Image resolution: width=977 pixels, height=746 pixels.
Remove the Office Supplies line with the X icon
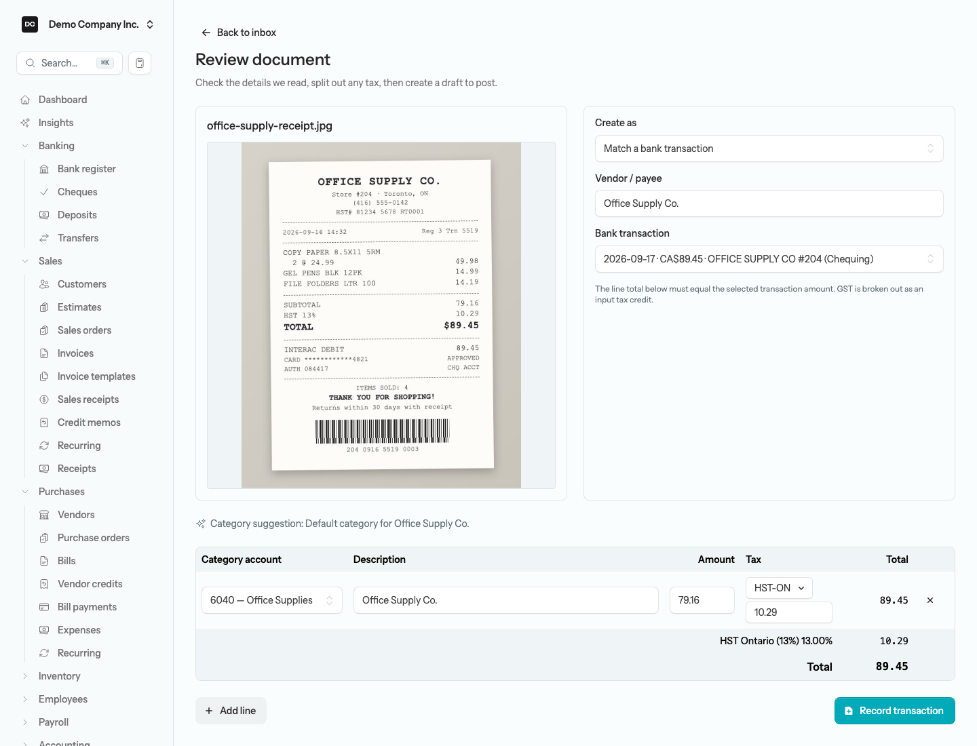[930, 600]
